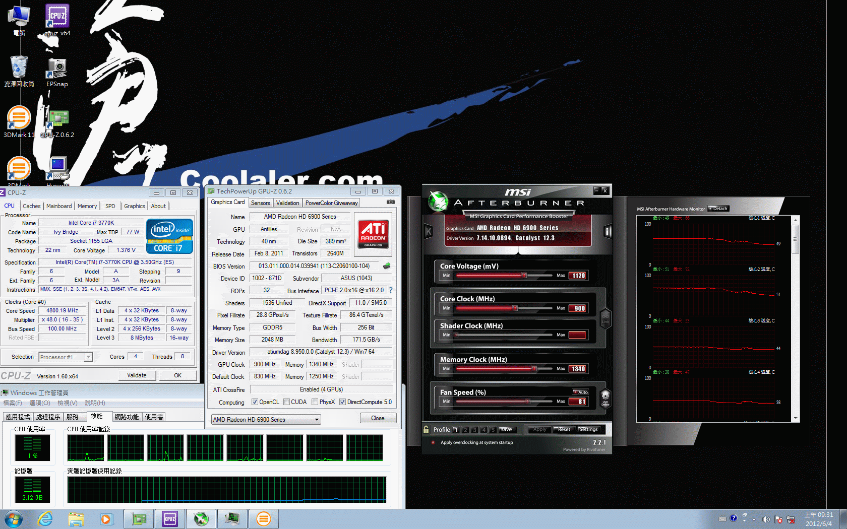The image size is (847, 529).
Task: Click taskbar clock showing 09:31
Action: tap(819, 519)
